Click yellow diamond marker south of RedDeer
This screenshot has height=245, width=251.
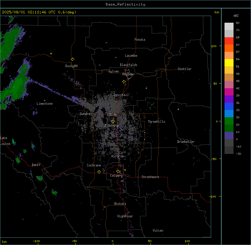(x=124, y=82)
